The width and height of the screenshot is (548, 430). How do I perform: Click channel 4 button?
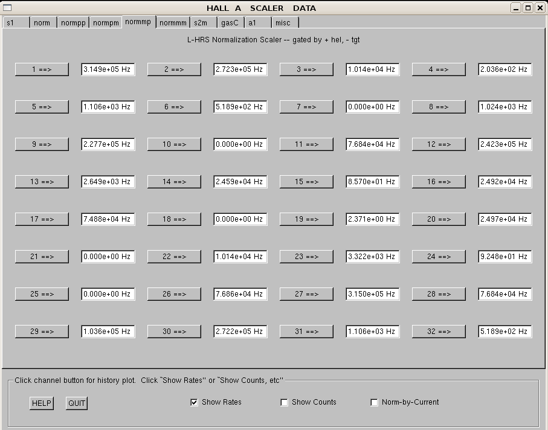pyautogui.click(x=439, y=69)
